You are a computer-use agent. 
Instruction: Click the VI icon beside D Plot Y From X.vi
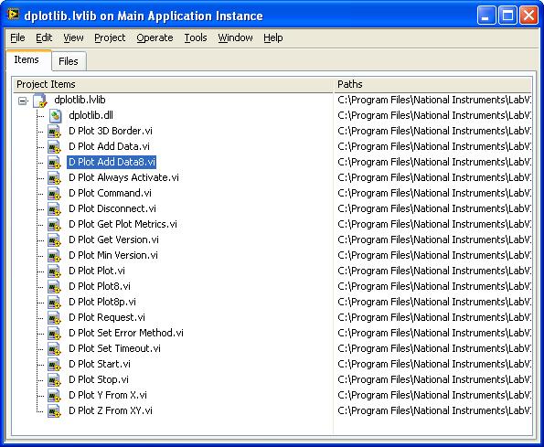[54, 396]
